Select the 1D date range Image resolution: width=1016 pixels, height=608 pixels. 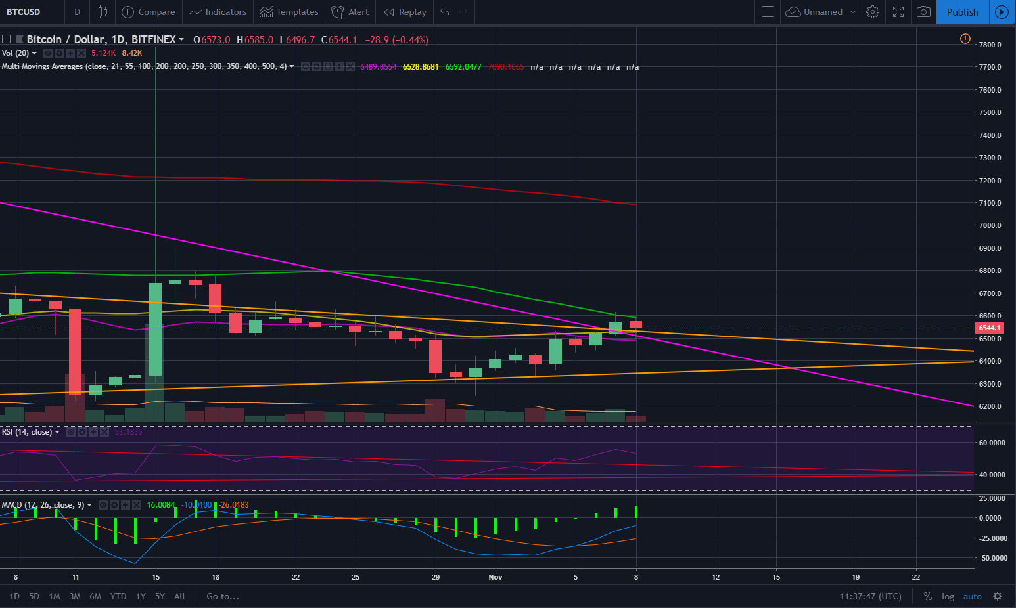[14, 596]
